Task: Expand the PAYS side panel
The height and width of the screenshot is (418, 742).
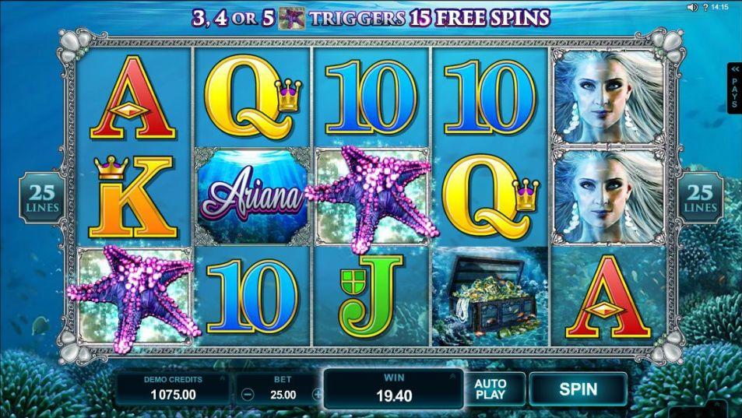Action: (x=734, y=89)
